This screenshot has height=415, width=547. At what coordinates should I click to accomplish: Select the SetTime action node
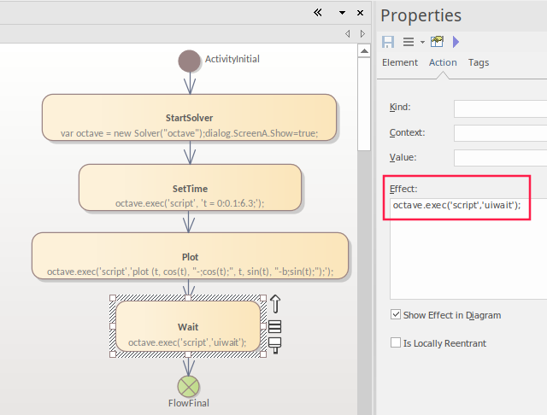click(190, 195)
